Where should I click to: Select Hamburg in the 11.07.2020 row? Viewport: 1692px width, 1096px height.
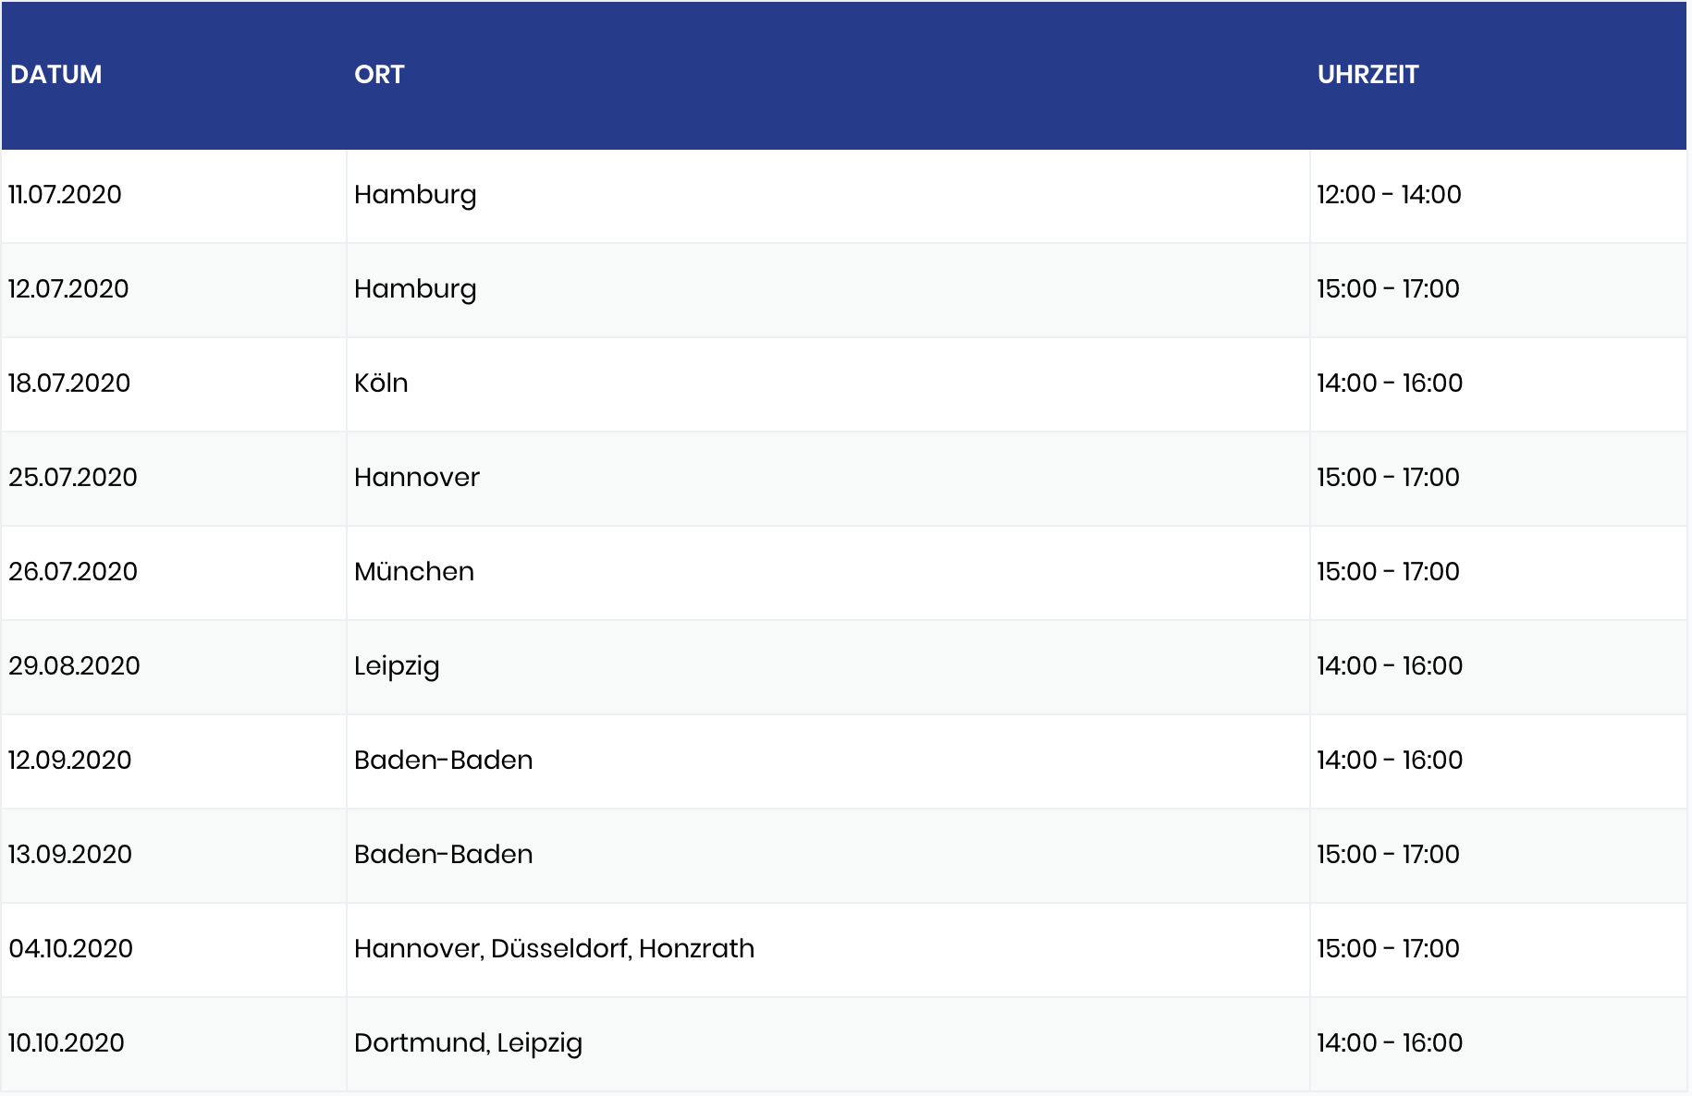click(x=415, y=196)
